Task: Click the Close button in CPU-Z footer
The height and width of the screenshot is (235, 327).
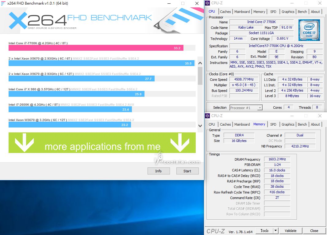Action: pyautogui.click(x=314, y=230)
